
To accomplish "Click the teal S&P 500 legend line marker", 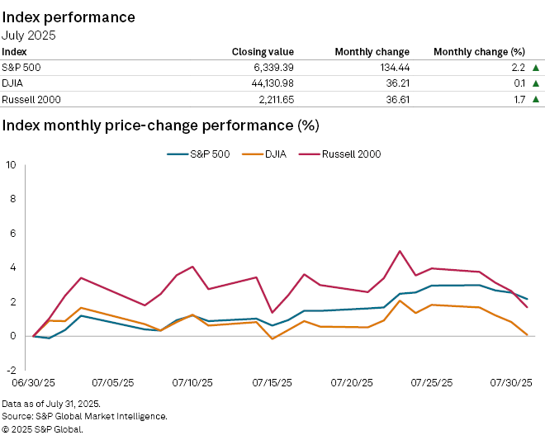I will point(176,154).
